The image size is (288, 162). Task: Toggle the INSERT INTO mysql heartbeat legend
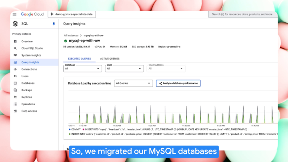165,130
